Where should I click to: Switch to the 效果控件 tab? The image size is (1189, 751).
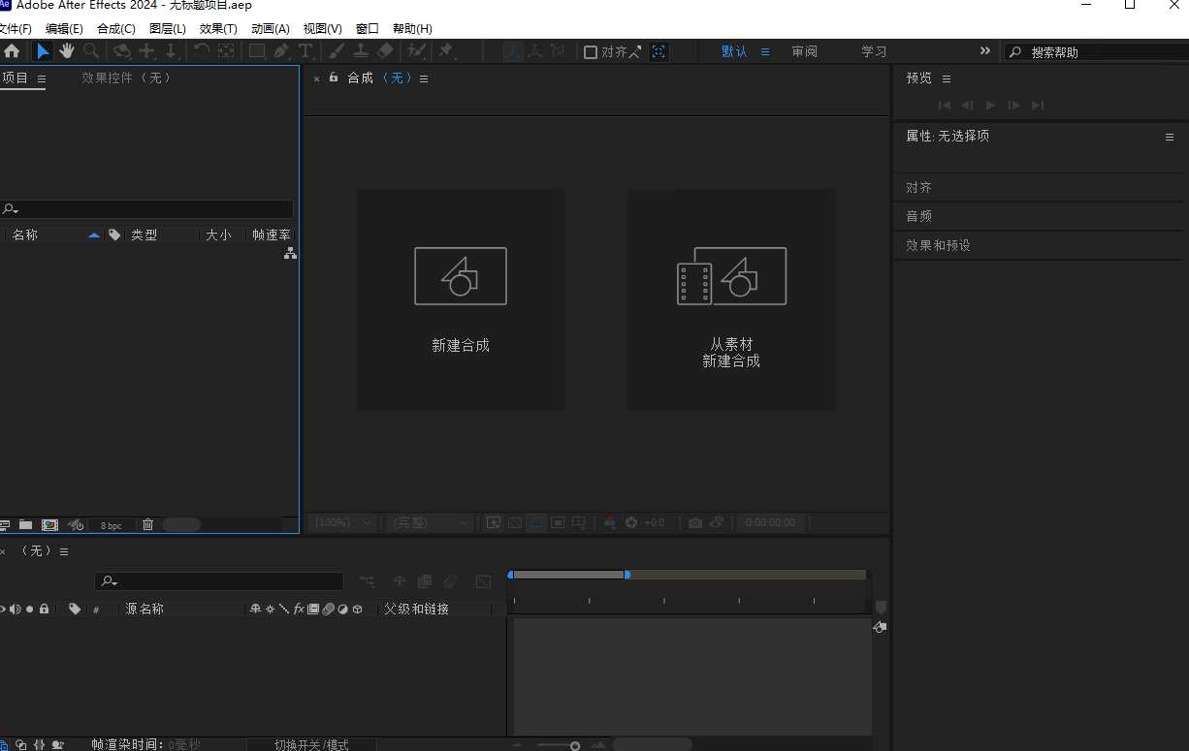pos(126,78)
